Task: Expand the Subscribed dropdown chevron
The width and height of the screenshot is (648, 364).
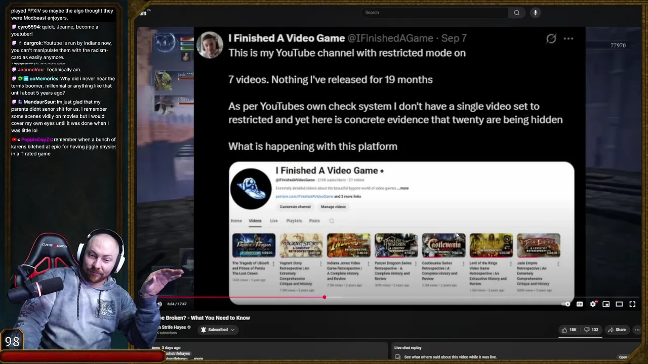Action: [x=232, y=330]
